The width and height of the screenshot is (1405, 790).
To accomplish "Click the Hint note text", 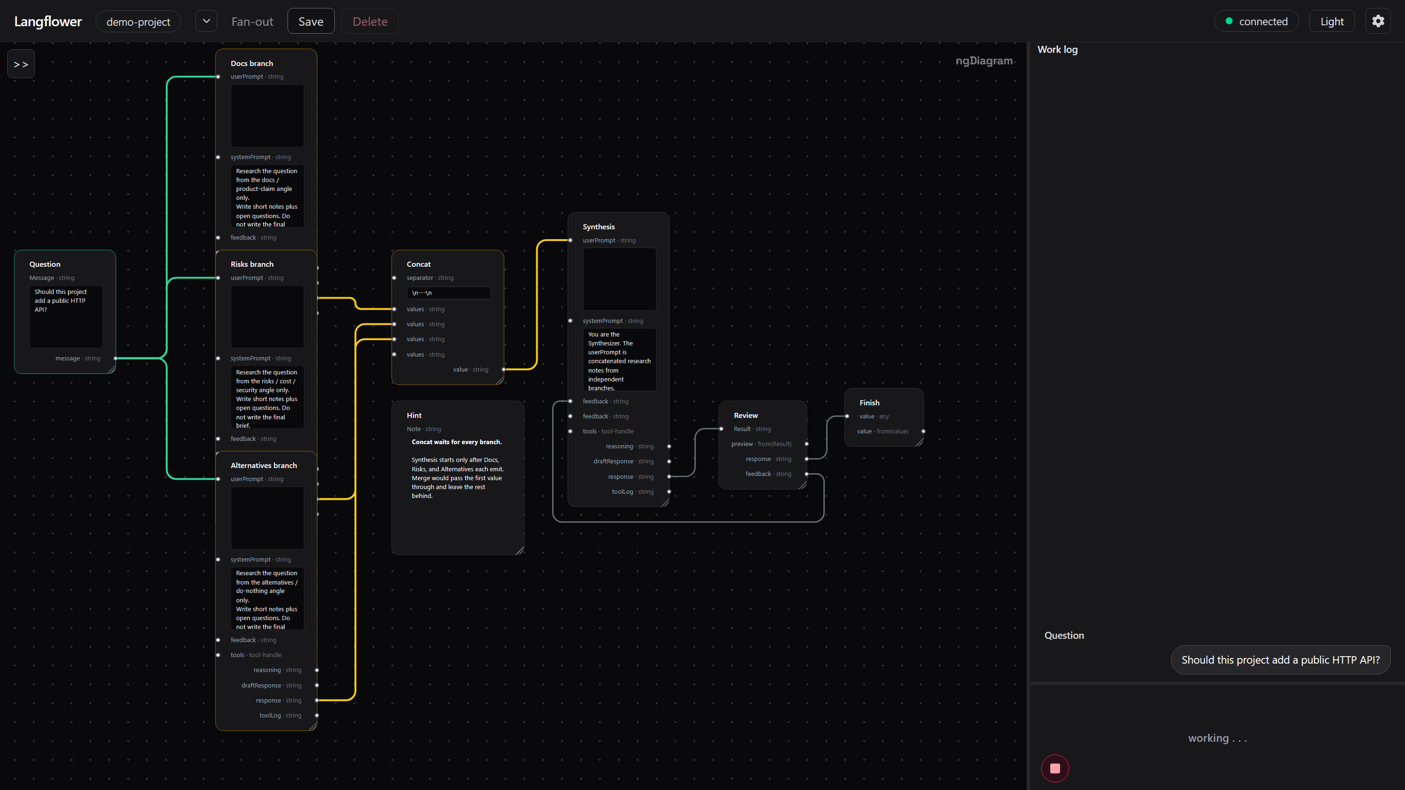I will pyautogui.click(x=458, y=469).
